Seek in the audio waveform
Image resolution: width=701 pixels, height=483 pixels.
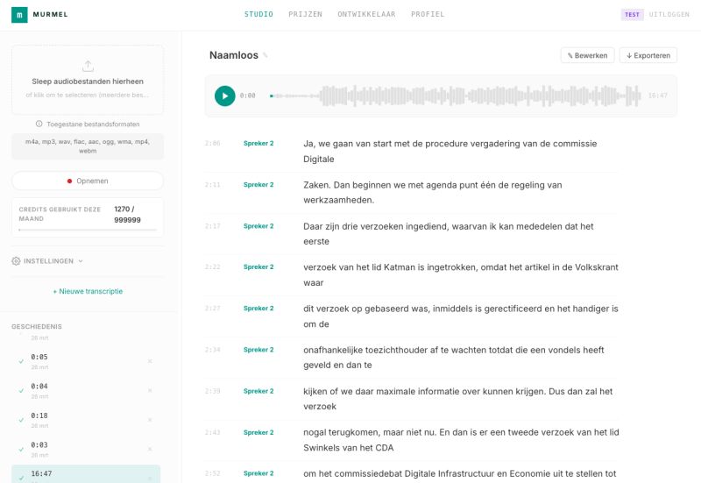[x=455, y=96]
